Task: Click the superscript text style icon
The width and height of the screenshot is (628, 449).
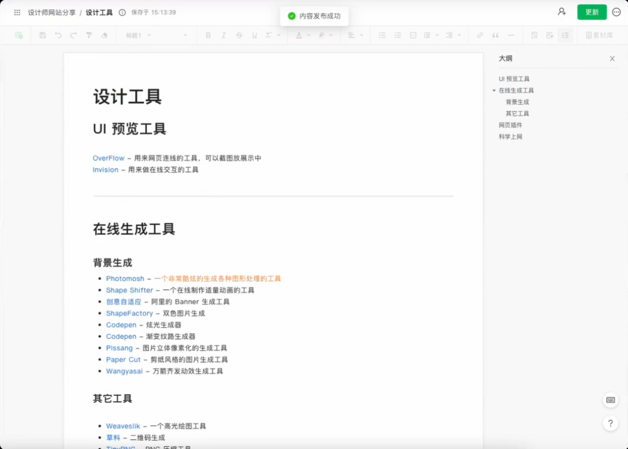Action: coord(269,35)
